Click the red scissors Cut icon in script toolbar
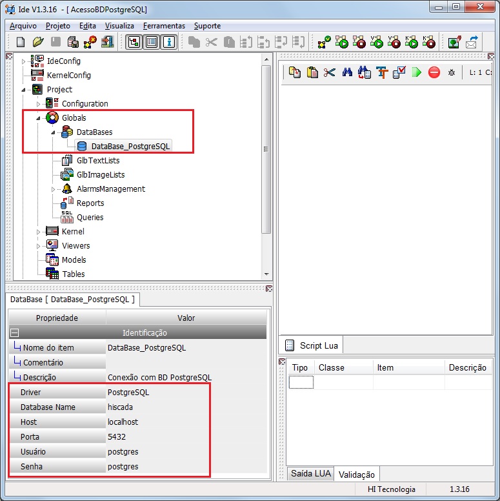Image resolution: width=500 pixels, height=501 pixels. click(x=329, y=72)
